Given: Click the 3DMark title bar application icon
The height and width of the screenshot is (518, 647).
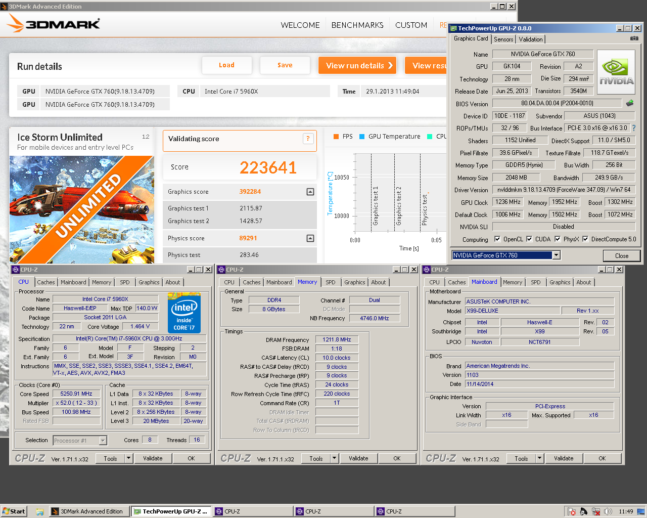Looking at the screenshot, I should tap(5, 7).
